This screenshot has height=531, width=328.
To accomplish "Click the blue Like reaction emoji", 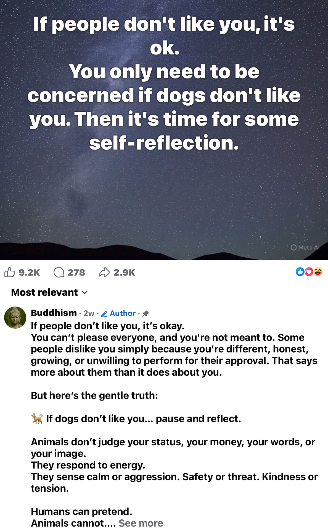I will (x=300, y=272).
